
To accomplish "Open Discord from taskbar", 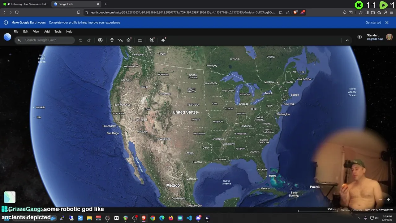I will (x=198, y=218).
